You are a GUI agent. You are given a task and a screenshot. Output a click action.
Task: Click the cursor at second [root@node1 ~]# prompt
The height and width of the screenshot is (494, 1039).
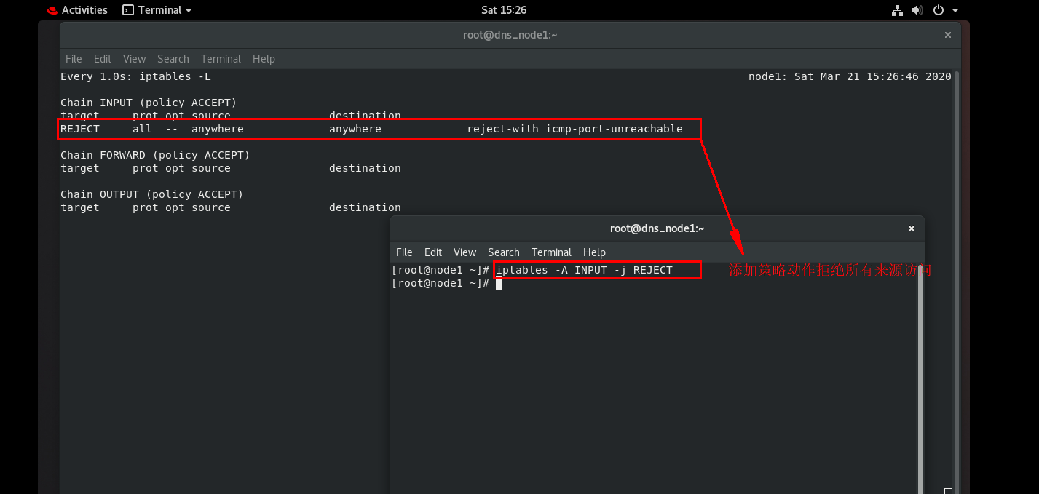tap(499, 284)
